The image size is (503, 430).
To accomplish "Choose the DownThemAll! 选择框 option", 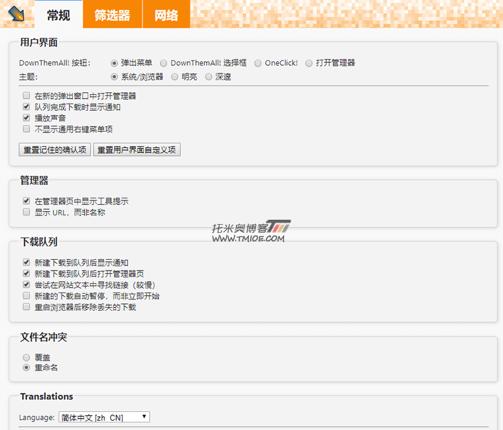I will coord(163,63).
